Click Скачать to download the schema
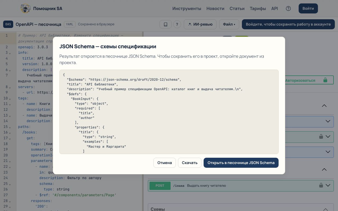Viewport: 338px width, 211px height. [190, 163]
